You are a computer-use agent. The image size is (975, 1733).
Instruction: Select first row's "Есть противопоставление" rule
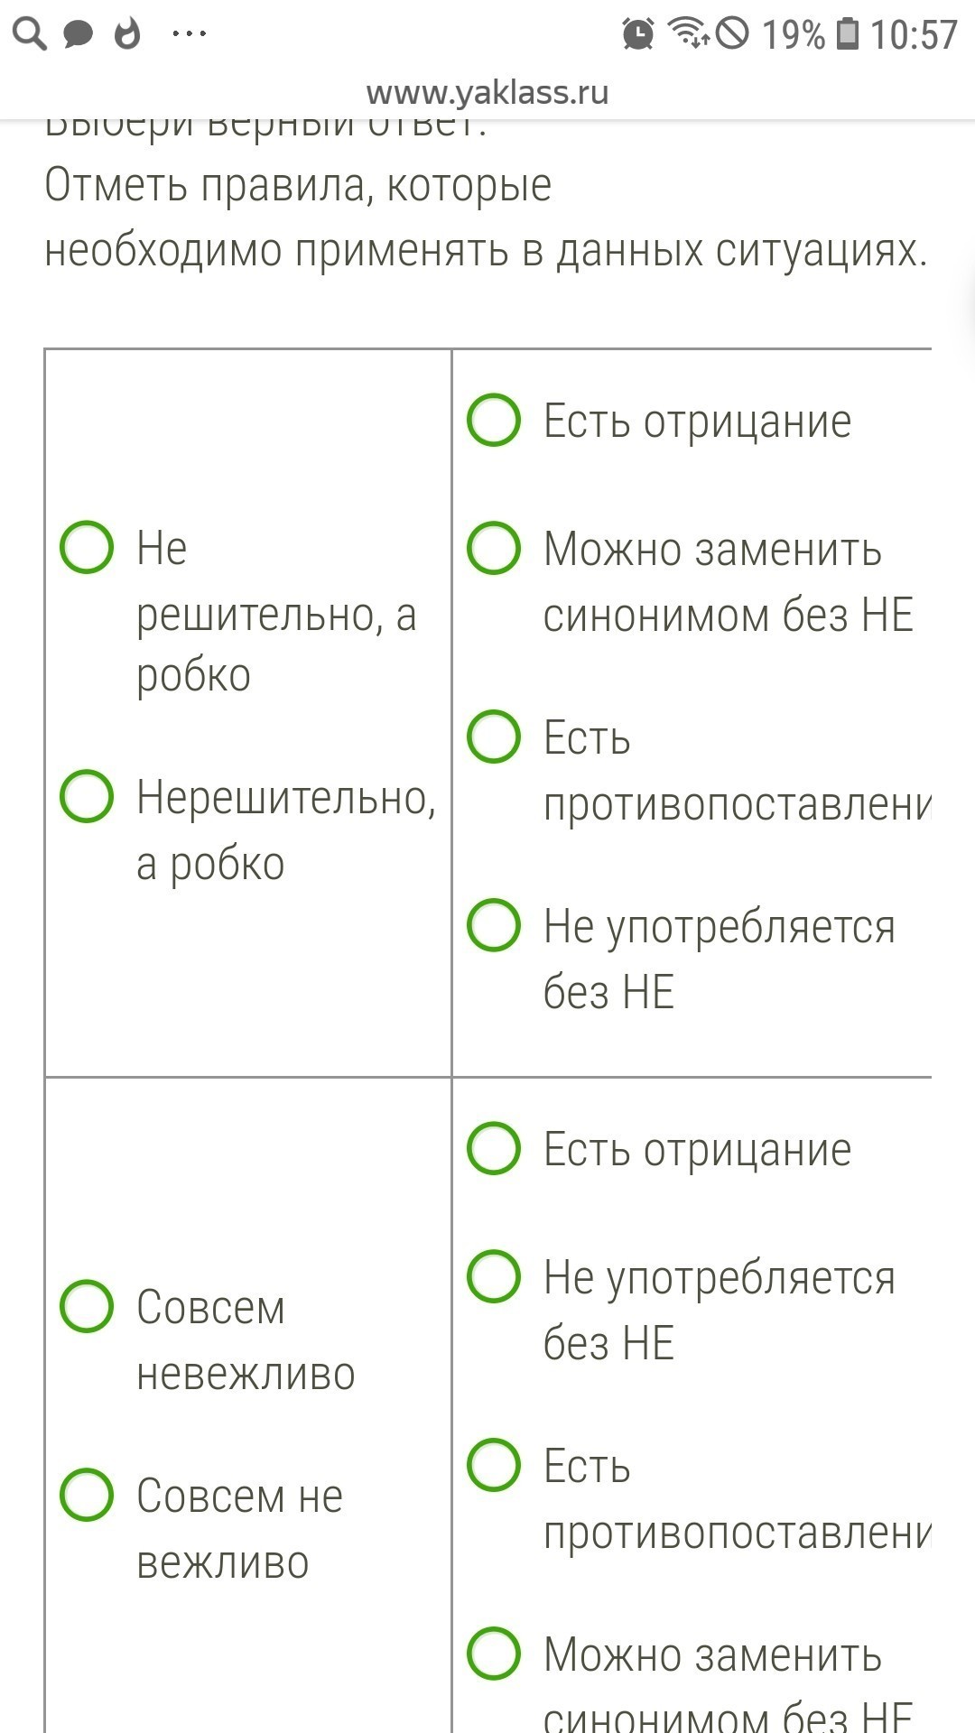[494, 737]
